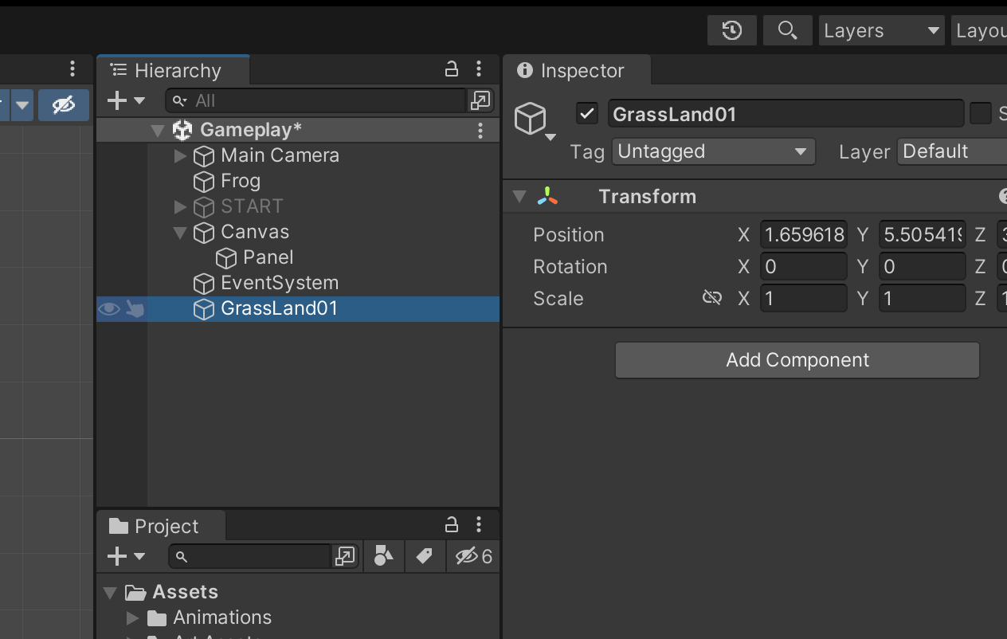Select the START object
Screen dimensions: 1007x639
click(x=252, y=206)
